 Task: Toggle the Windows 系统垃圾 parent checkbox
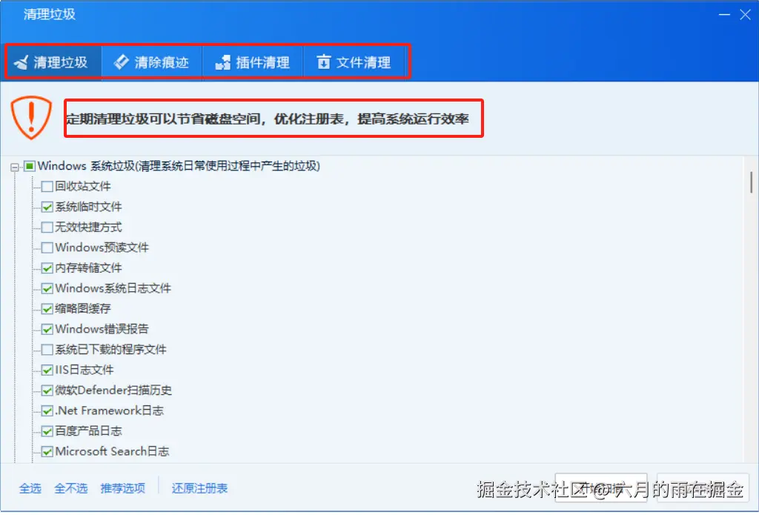pyautogui.click(x=30, y=167)
